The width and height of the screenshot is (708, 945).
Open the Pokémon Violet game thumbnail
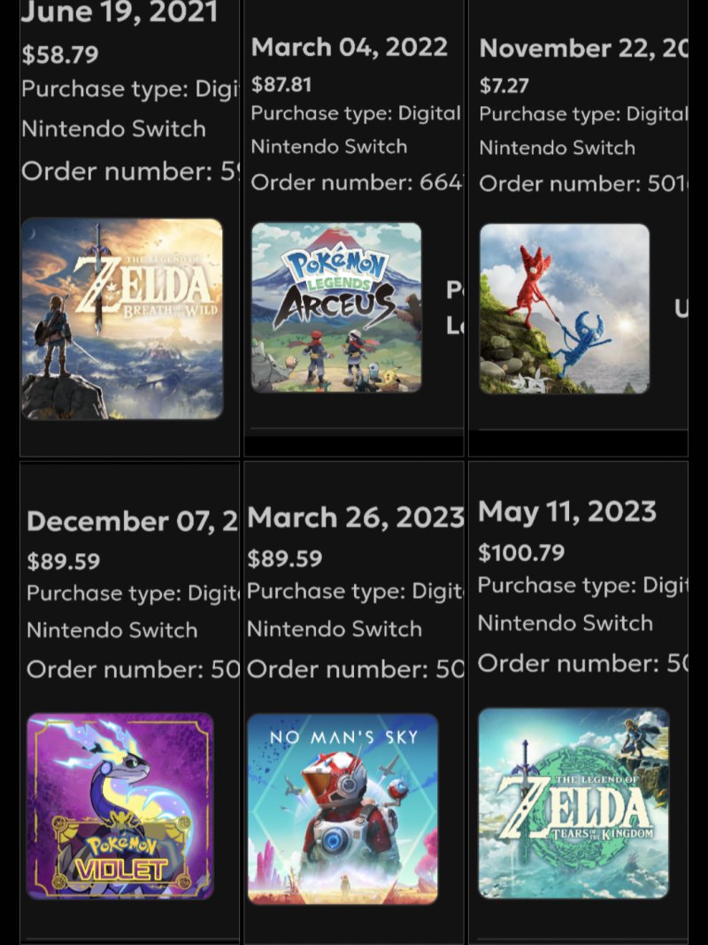point(120,806)
